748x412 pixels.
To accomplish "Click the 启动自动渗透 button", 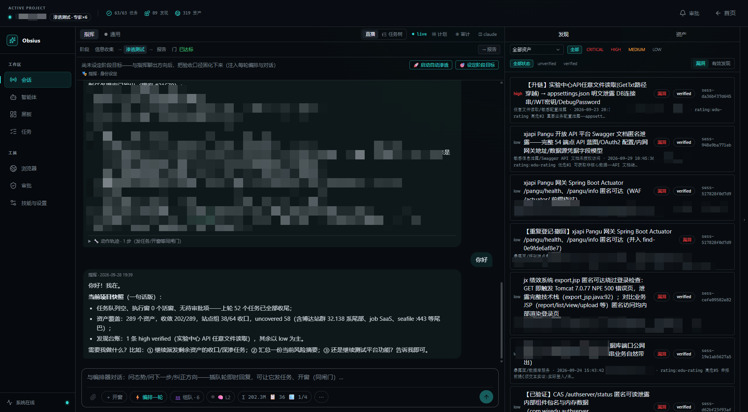I will coord(431,65).
